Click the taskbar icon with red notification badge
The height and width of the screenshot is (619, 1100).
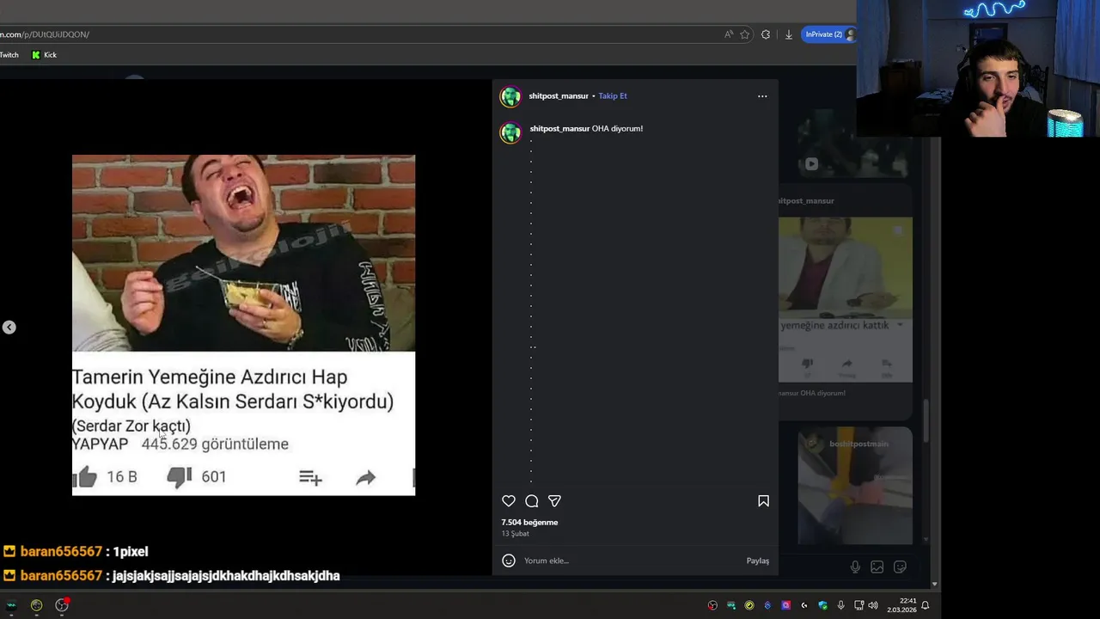click(62, 605)
